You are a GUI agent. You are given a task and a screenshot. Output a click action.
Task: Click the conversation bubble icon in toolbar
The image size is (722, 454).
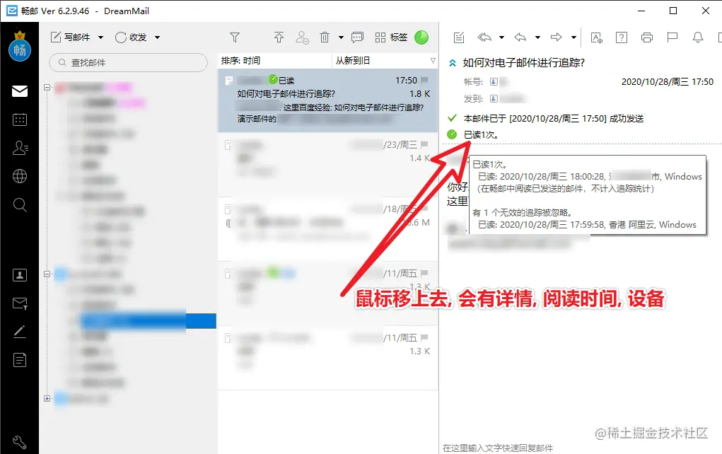(x=357, y=37)
